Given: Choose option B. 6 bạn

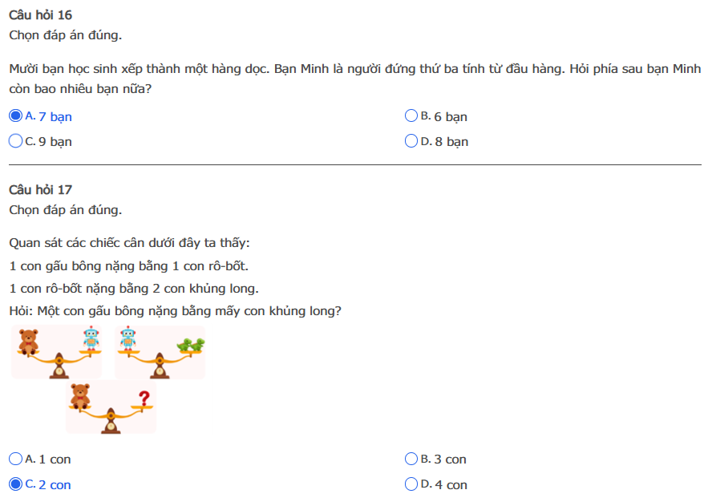Looking at the screenshot, I should pos(412,116).
